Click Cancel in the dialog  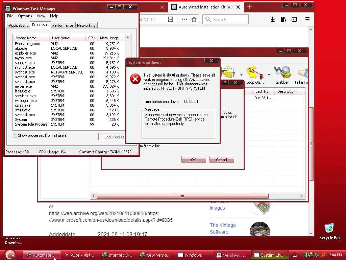point(221,160)
